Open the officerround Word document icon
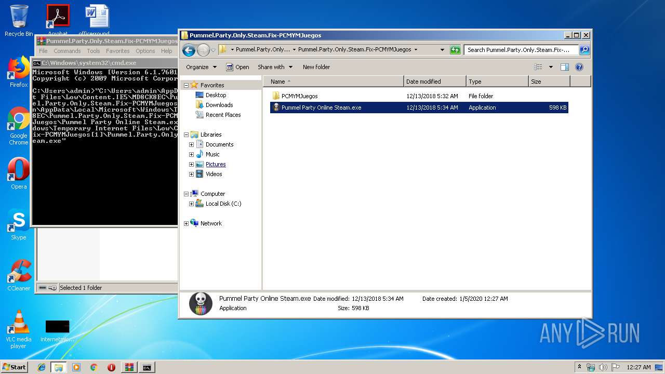 pos(97,20)
